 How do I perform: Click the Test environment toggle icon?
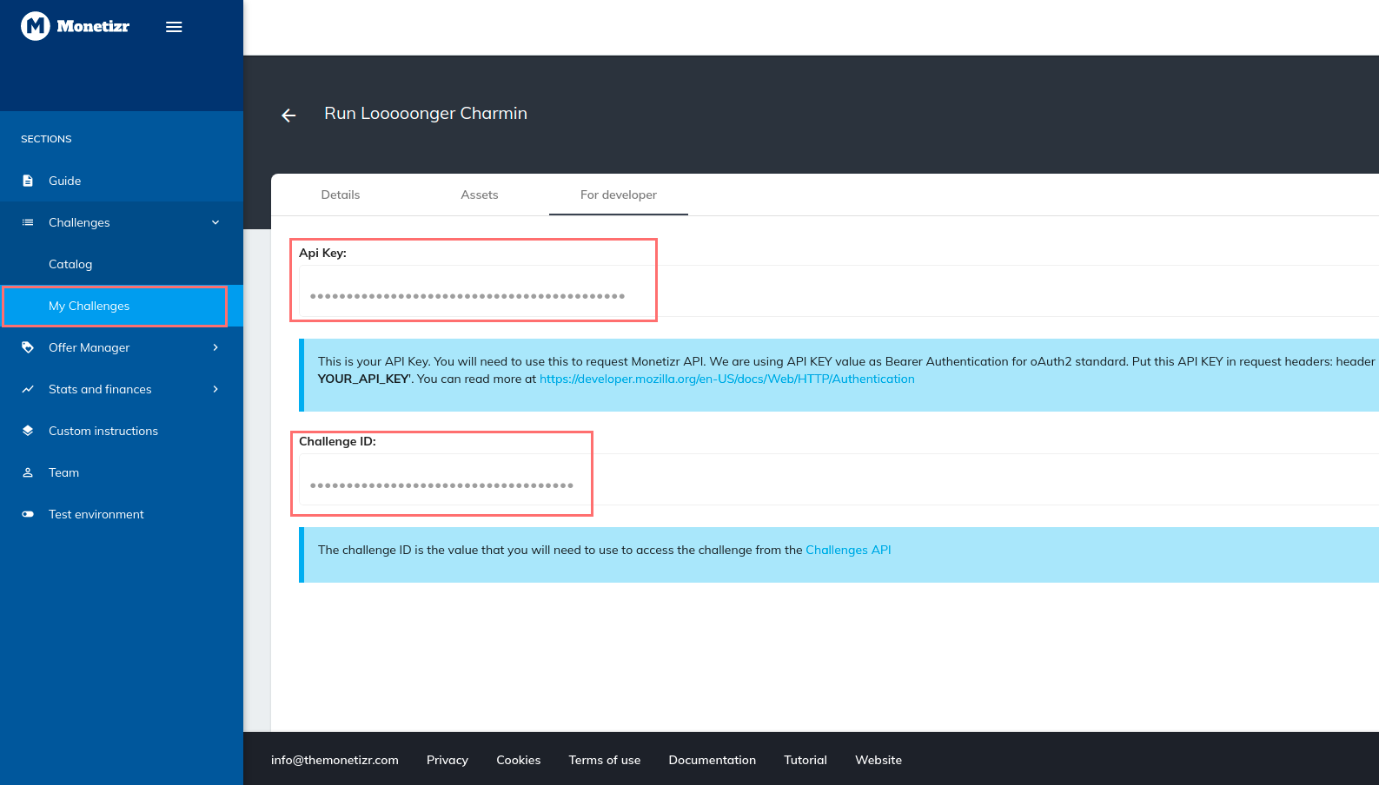point(28,514)
